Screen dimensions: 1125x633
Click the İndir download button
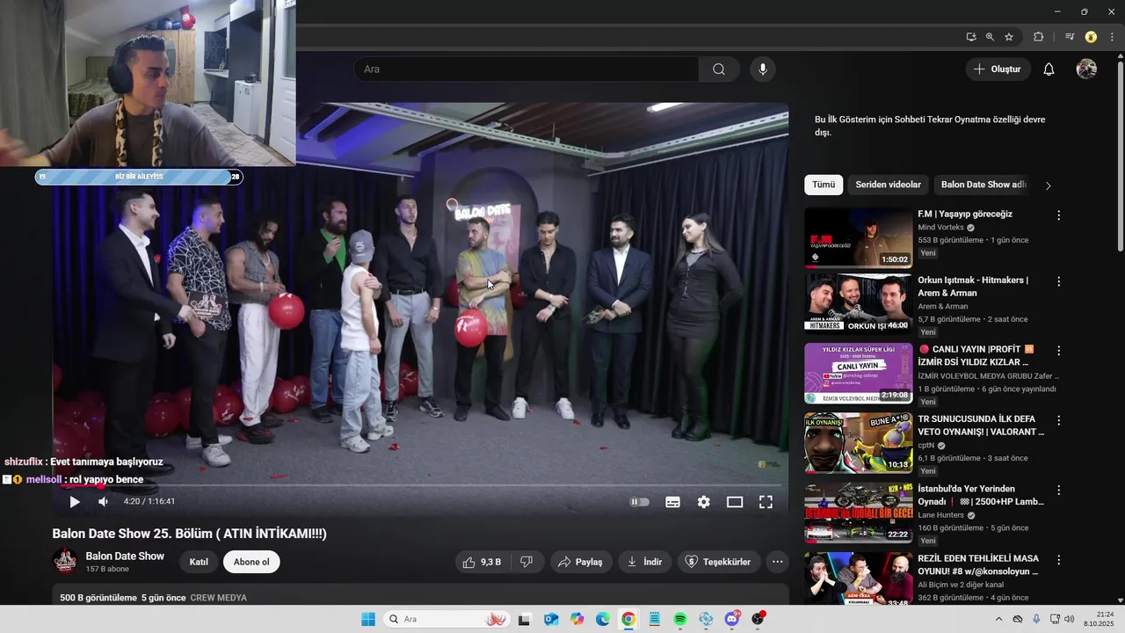[x=644, y=562]
